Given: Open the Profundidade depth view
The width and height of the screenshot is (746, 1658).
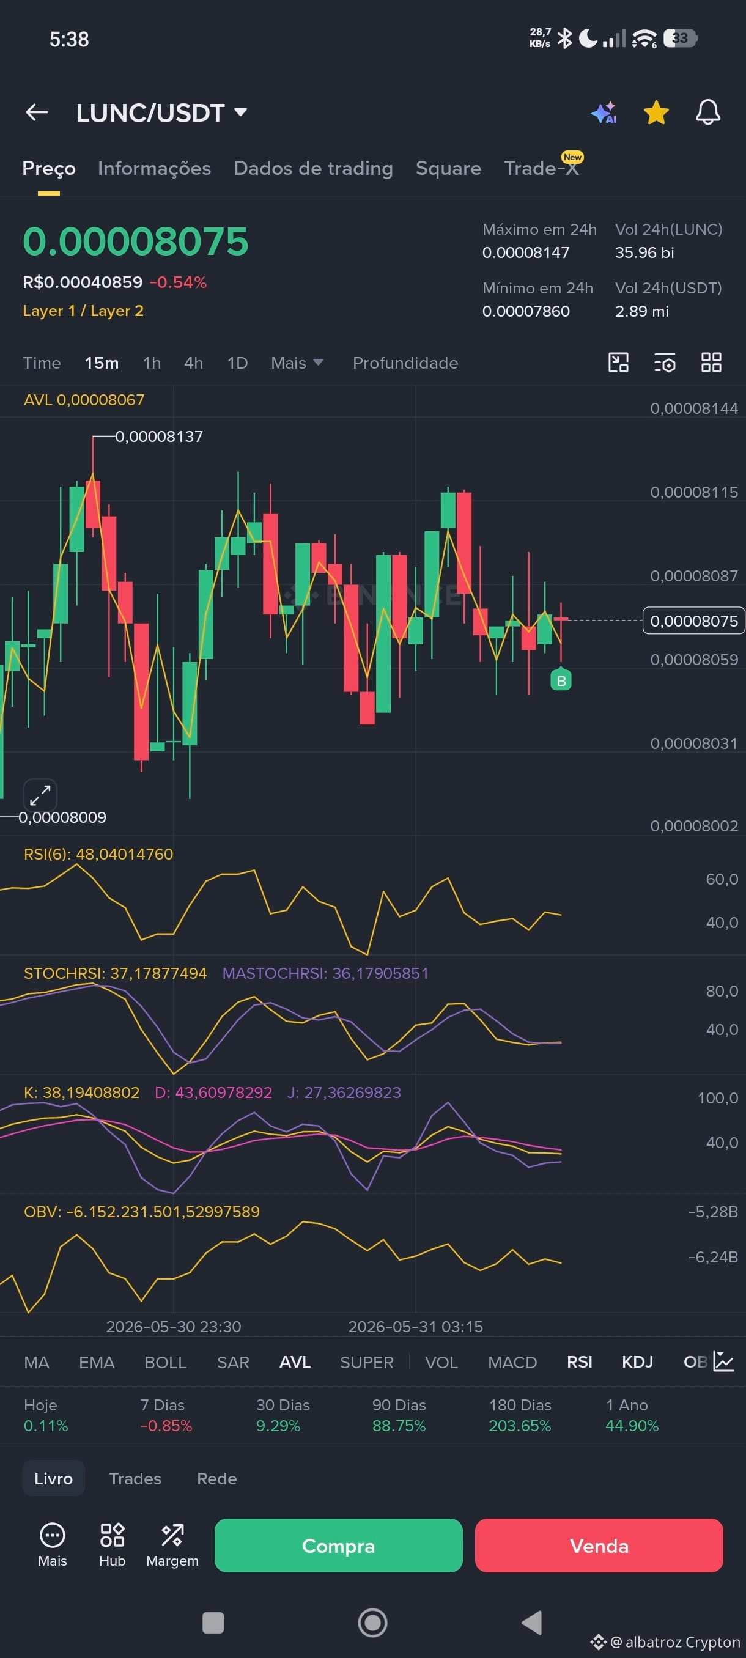Looking at the screenshot, I should 405,363.
